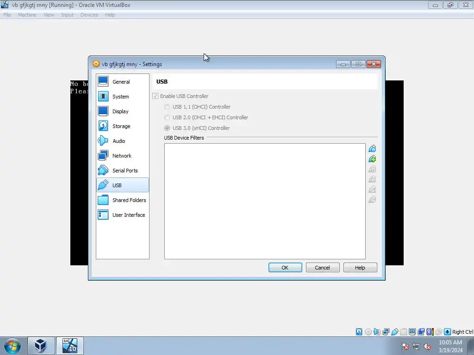Click keyboard capture host key icon

[x=448, y=332]
